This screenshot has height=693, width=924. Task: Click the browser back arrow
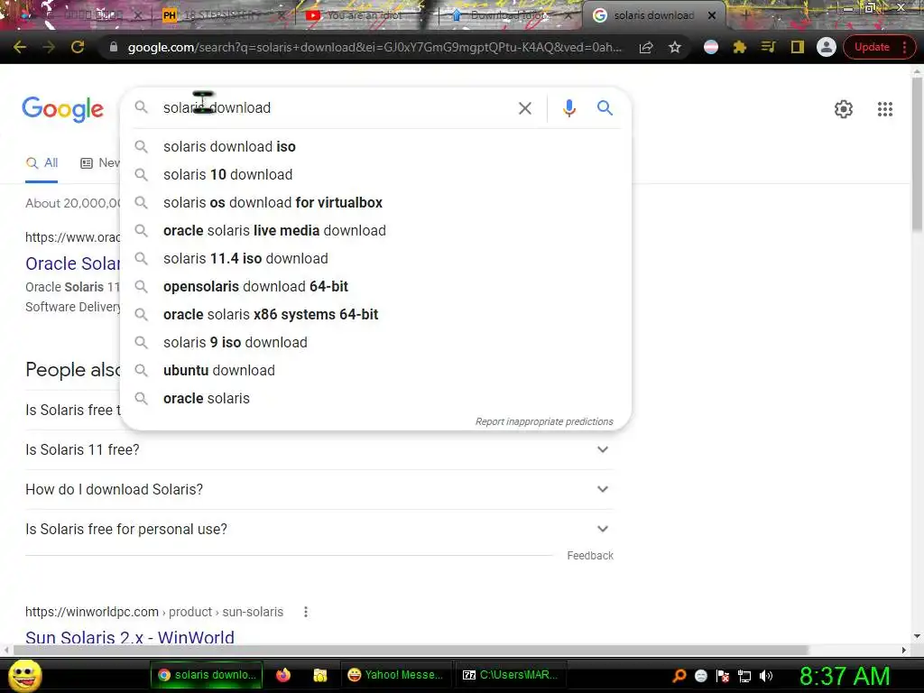pos(20,47)
